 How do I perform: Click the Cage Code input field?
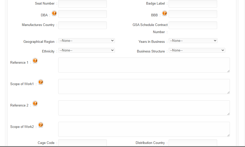coord(83,143)
